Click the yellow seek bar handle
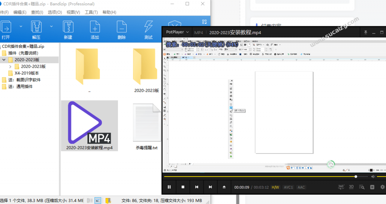Viewport: 386px width, 204px height. point(356,177)
